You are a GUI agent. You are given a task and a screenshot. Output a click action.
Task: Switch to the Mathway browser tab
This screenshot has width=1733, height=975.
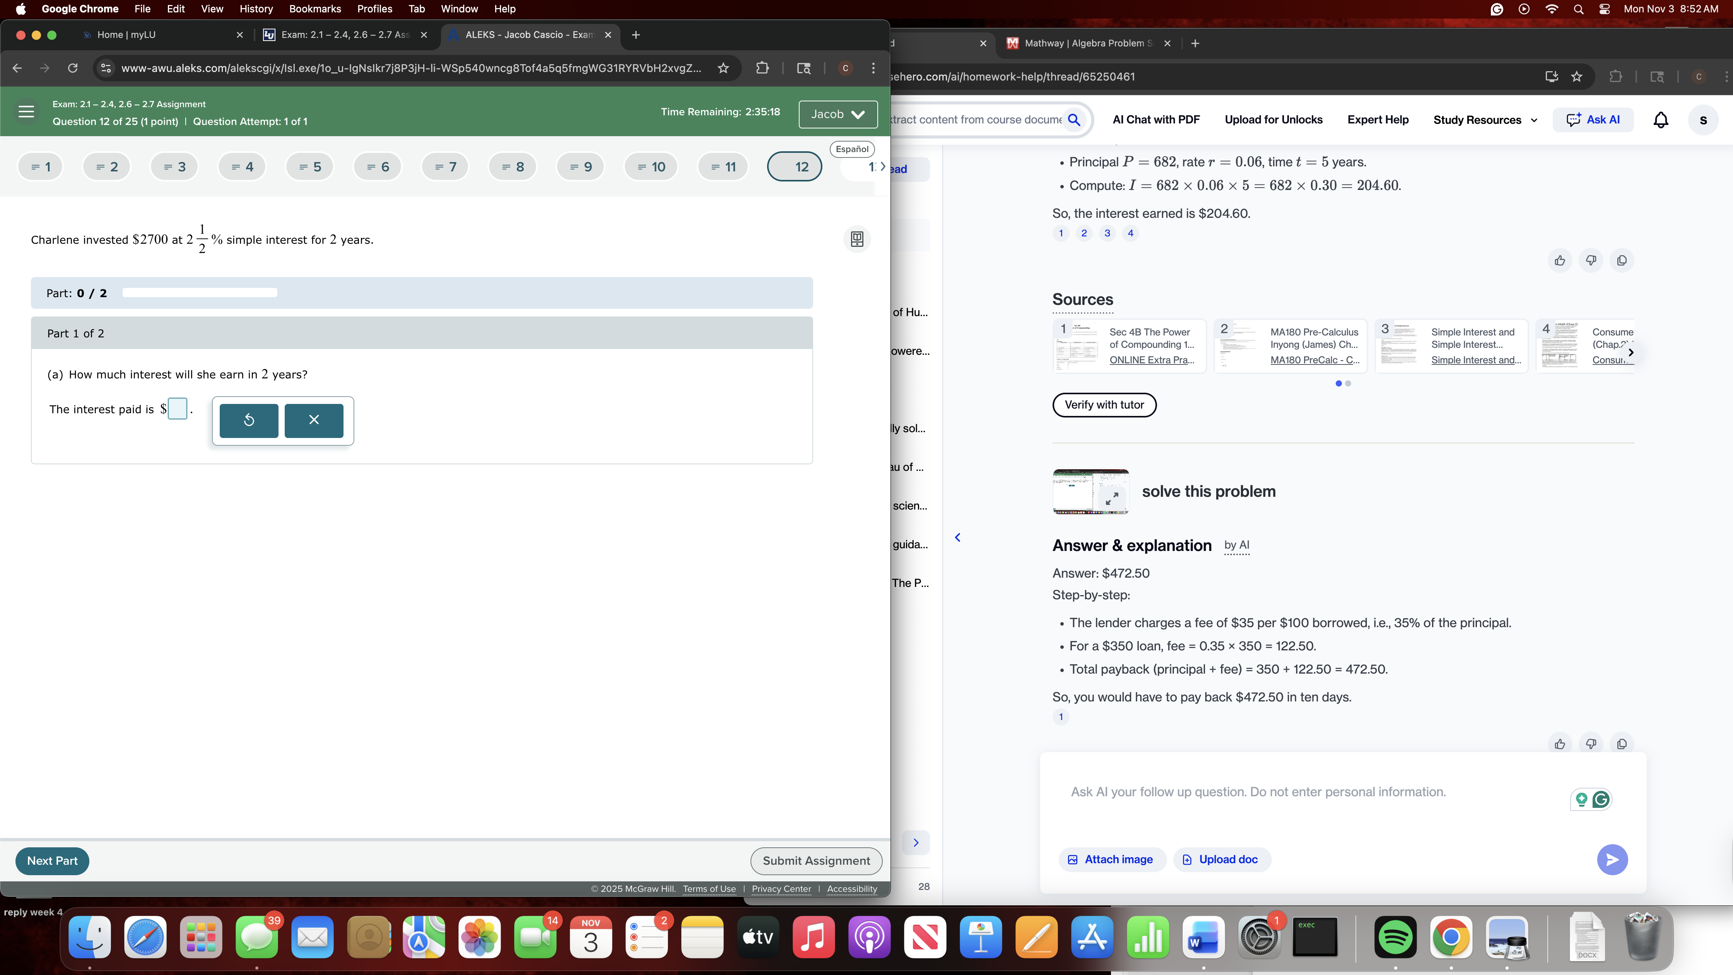[x=1083, y=43]
